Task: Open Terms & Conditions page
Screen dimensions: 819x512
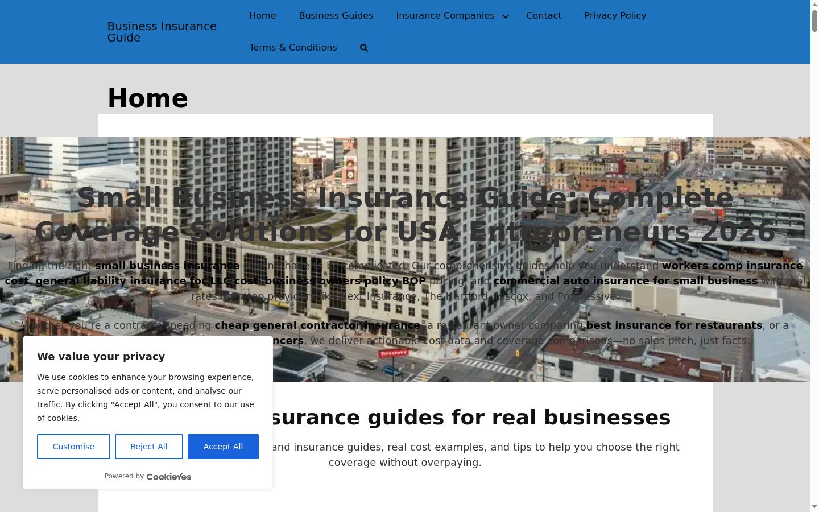Action: pos(293,48)
